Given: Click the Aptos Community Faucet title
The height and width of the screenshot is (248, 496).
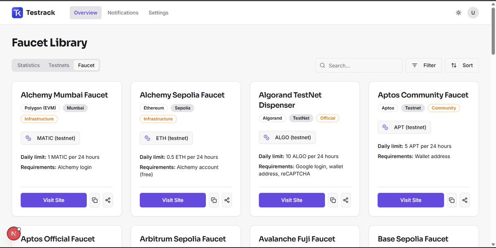Looking at the screenshot, I should pyautogui.click(x=423, y=95).
